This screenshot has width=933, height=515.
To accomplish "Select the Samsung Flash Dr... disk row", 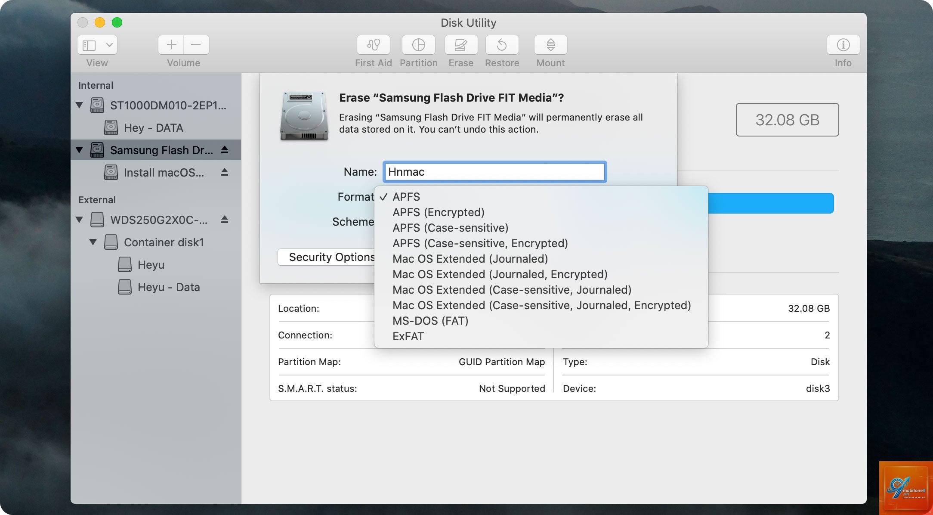I will [155, 150].
